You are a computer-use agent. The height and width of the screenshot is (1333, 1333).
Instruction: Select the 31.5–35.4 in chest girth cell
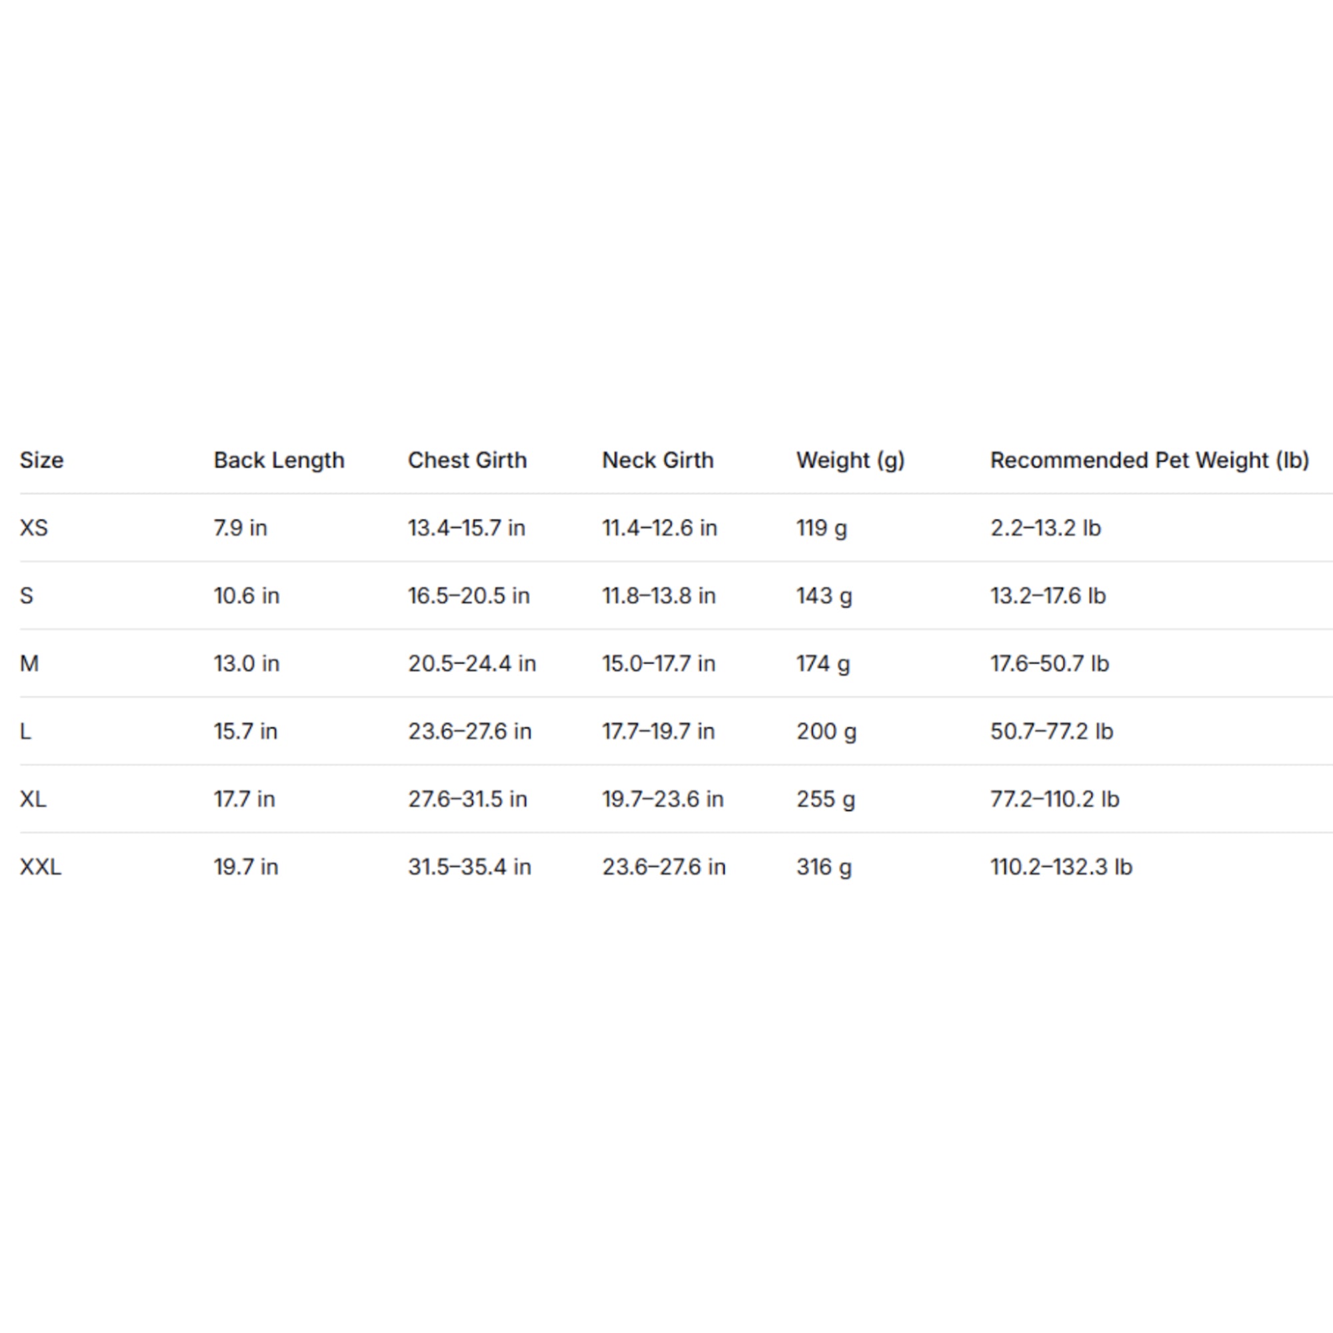point(469,866)
